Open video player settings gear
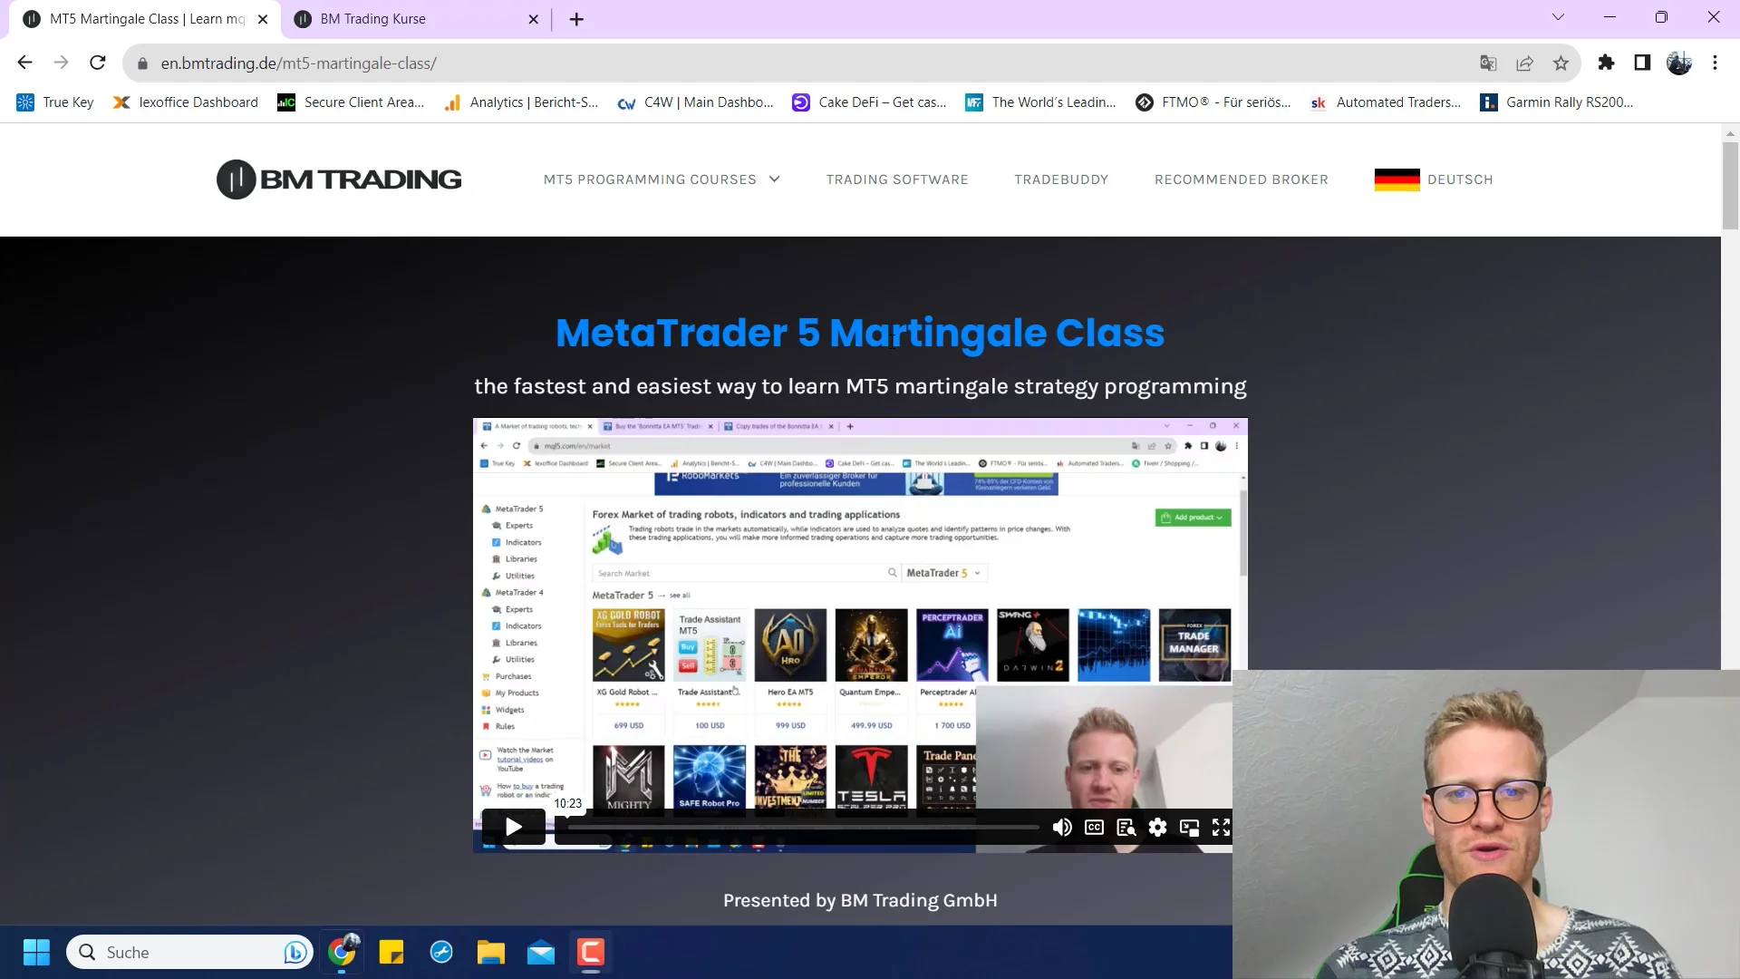This screenshot has width=1740, height=979. click(1157, 827)
